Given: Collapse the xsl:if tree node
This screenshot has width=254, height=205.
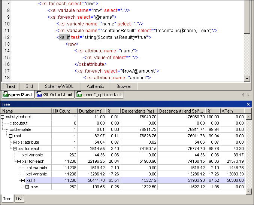Looking at the screenshot, I should click(23, 181).
